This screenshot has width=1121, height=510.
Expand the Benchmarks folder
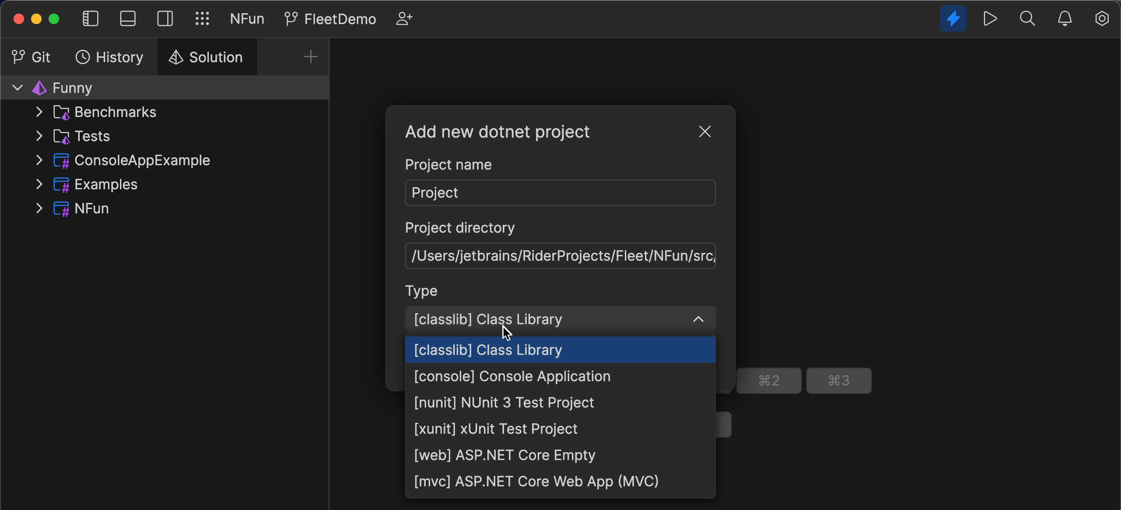39,112
